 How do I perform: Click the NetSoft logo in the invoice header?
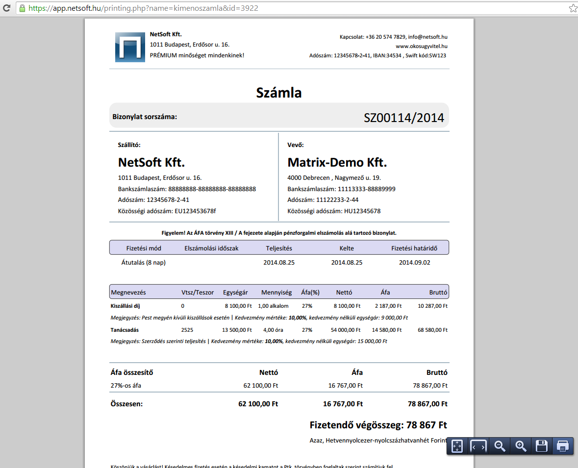coord(130,47)
